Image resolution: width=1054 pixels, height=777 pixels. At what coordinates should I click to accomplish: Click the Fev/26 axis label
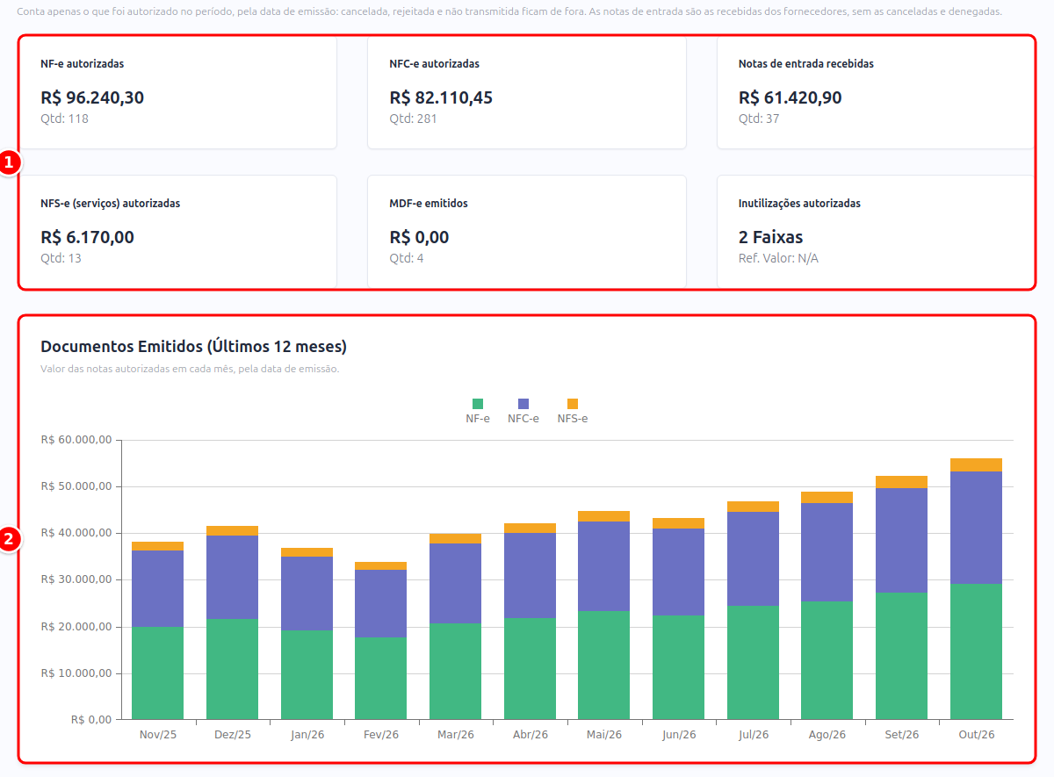tap(381, 735)
